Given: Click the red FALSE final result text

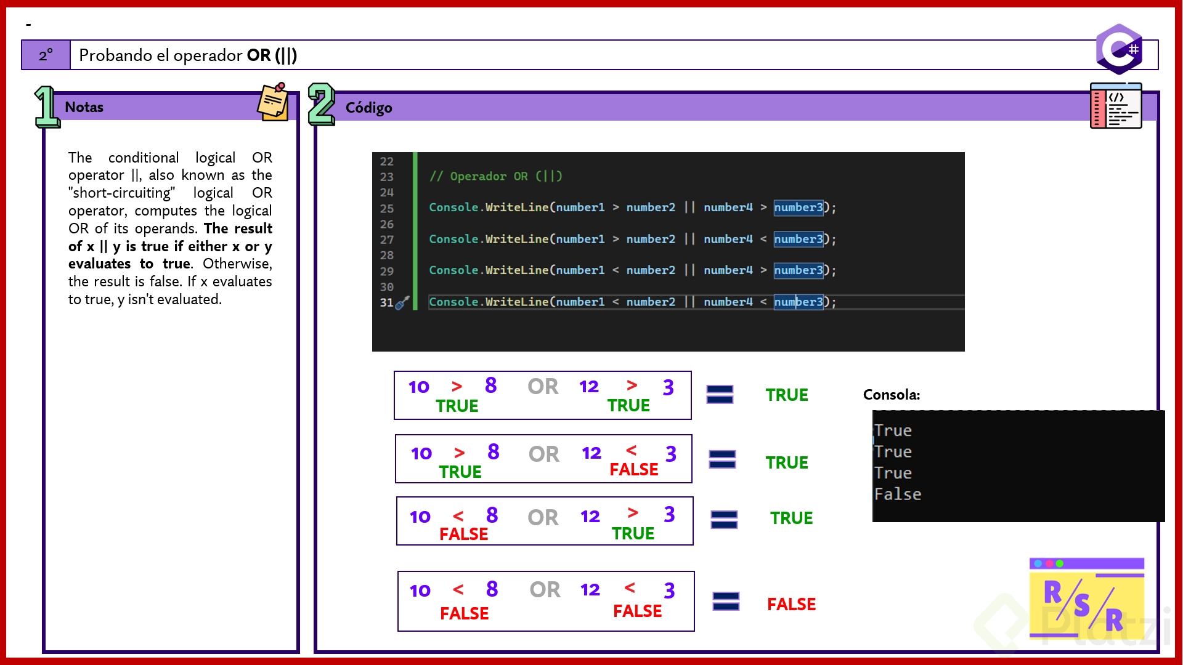Looking at the screenshot, I should [791, 605].
